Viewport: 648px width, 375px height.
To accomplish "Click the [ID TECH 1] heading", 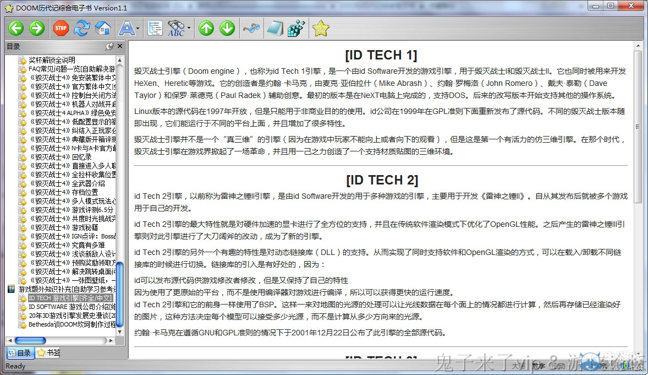I will click(x=381, y=55).
